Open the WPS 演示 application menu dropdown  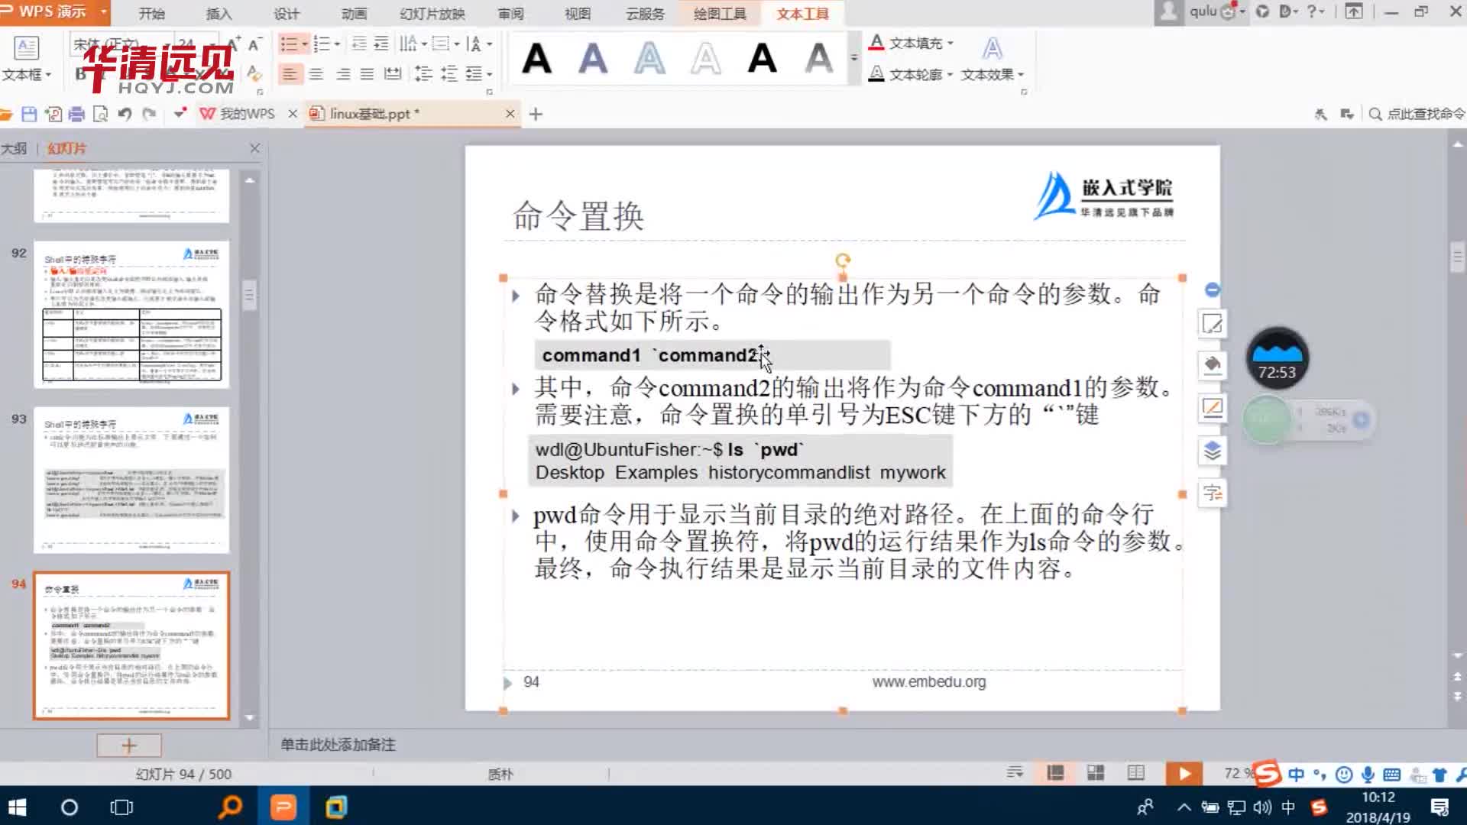[x=103, y=11]
